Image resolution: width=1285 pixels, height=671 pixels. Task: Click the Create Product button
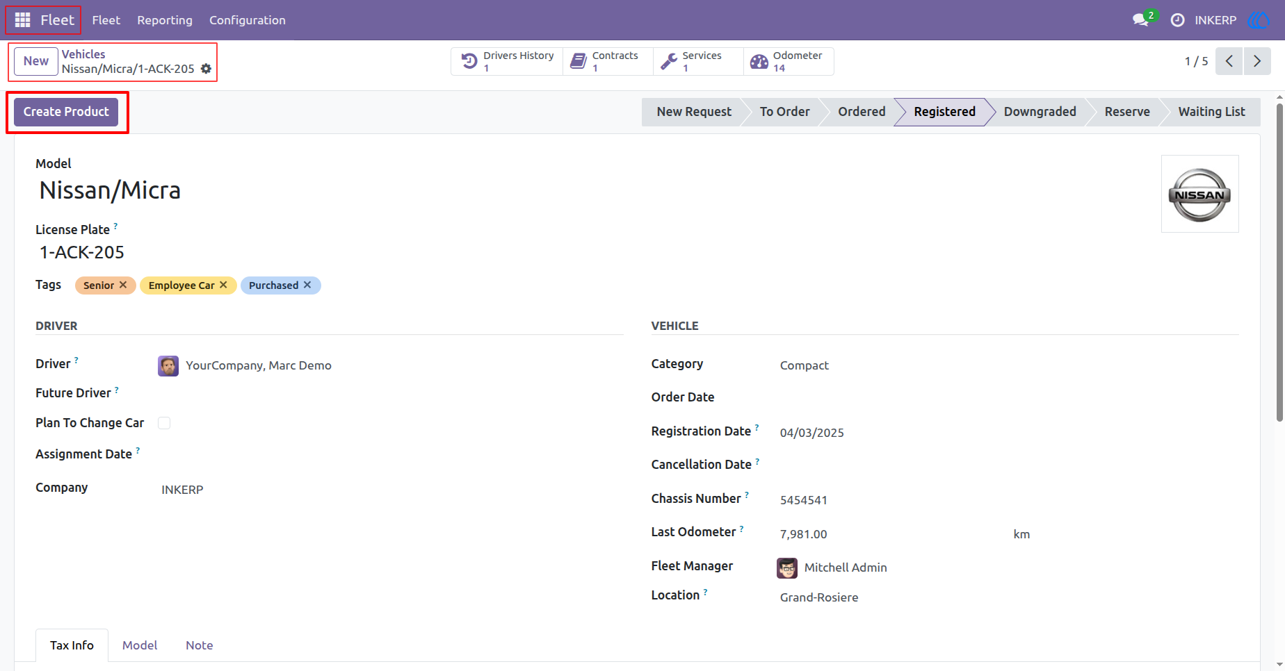pyautogui.click(x=66, y=112)
